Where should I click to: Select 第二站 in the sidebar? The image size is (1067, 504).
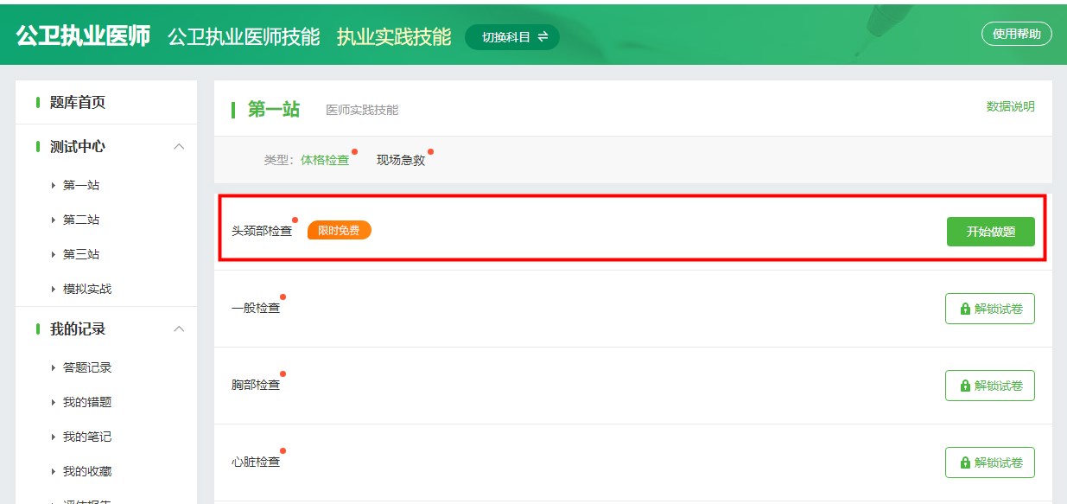pos(80,220)
